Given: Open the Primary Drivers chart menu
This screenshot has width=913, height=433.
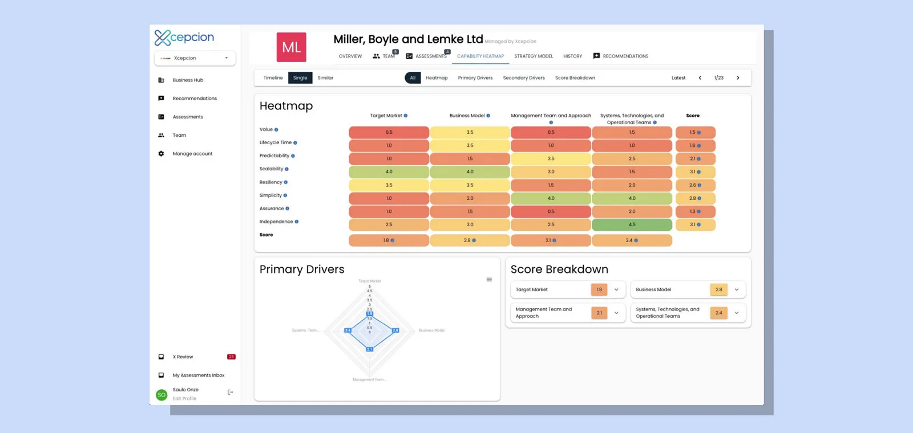Looking at the screenshot, I should point(489,280).
